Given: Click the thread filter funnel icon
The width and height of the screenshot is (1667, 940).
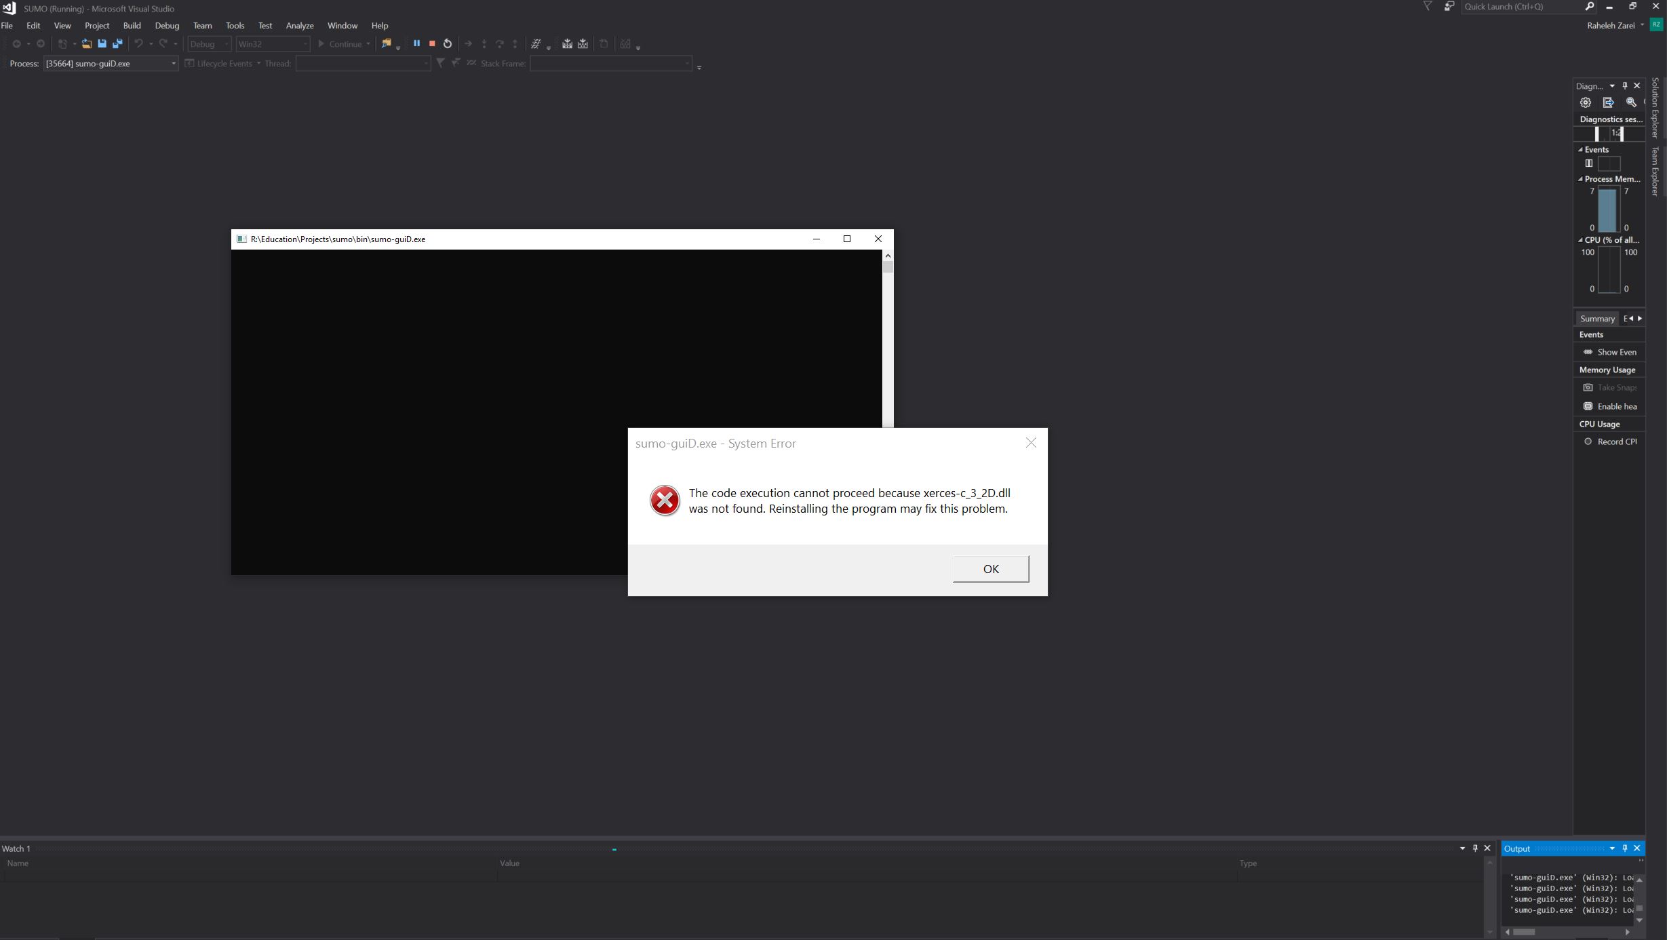Looking at the screenshot, I should (x=441, y=63).
